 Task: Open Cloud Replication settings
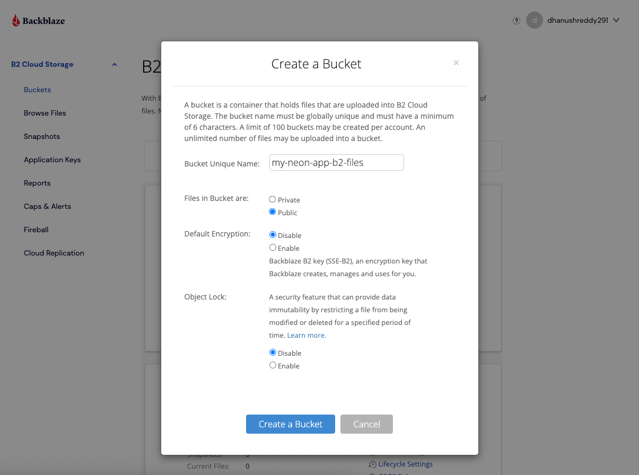tap(54, 253)
